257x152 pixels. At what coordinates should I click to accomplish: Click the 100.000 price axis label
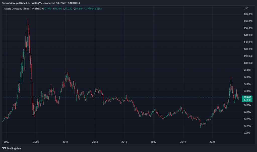248,63
